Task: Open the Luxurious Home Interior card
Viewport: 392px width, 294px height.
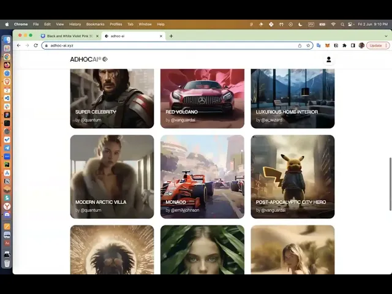Action: click(293, 99)
